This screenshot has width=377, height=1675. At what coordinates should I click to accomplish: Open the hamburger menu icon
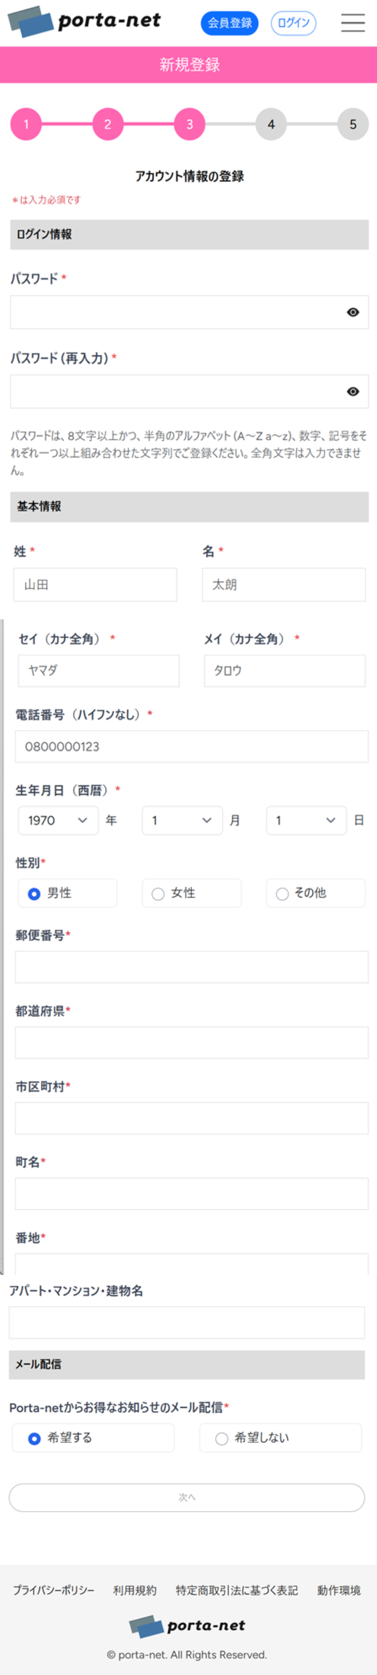click(x=352, y=23)
